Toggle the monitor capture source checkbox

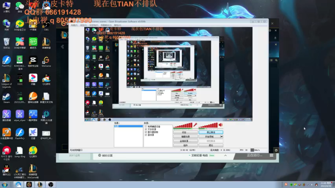pos(146,132)
